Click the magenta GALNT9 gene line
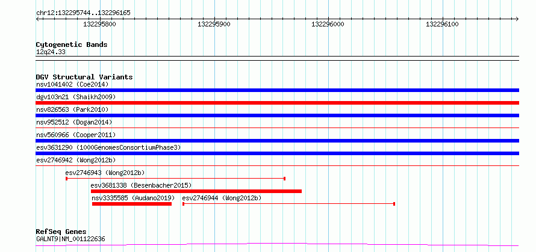The height and width of the screenshot is (252, 536). 277,244
